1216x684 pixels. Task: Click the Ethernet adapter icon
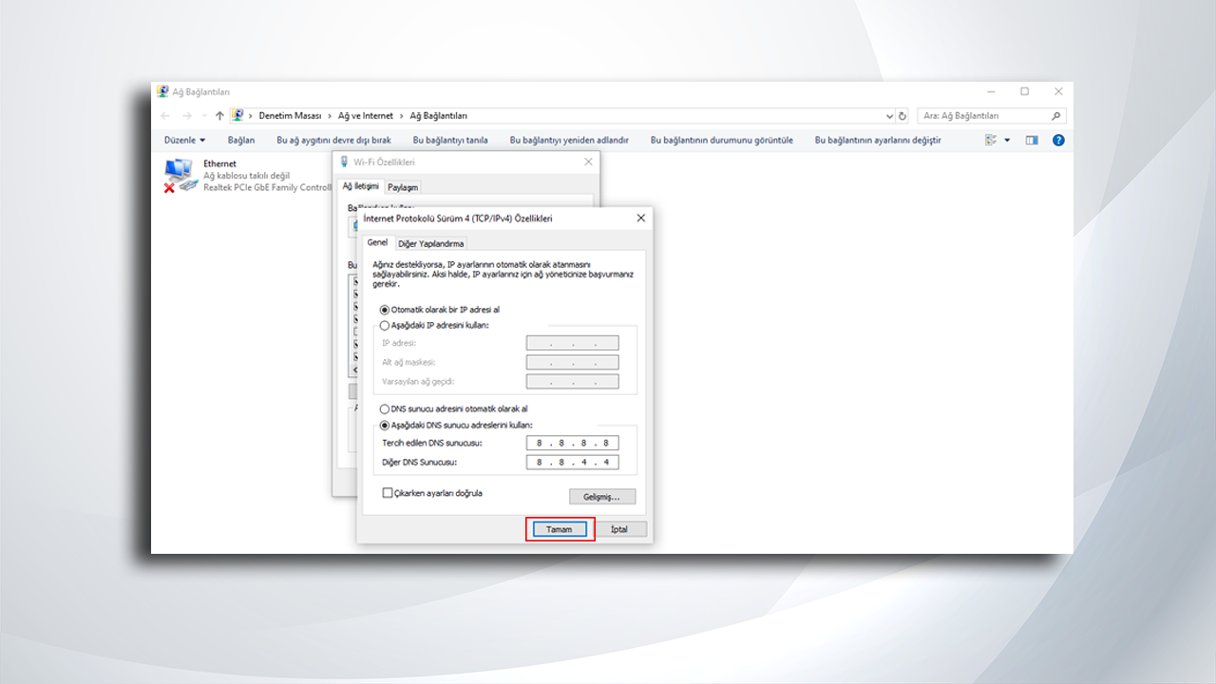click(x=180, y=176)
